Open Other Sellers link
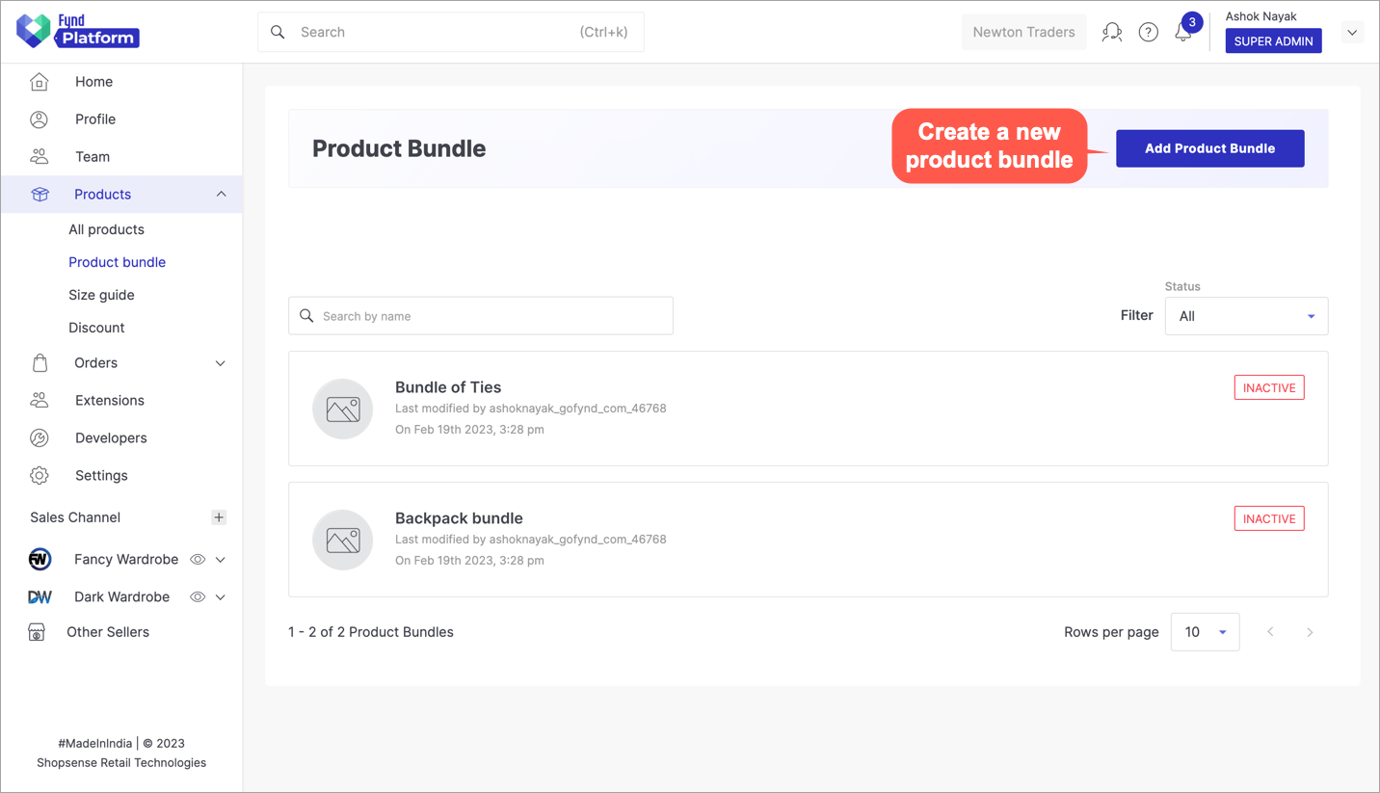This screenshot has height=793, width=1380. [x=108, y=633]
